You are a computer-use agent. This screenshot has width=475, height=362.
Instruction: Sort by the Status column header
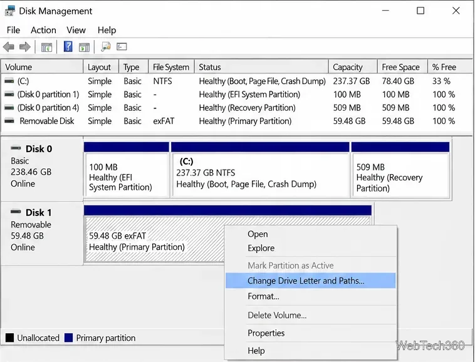[x=261, y=67]
